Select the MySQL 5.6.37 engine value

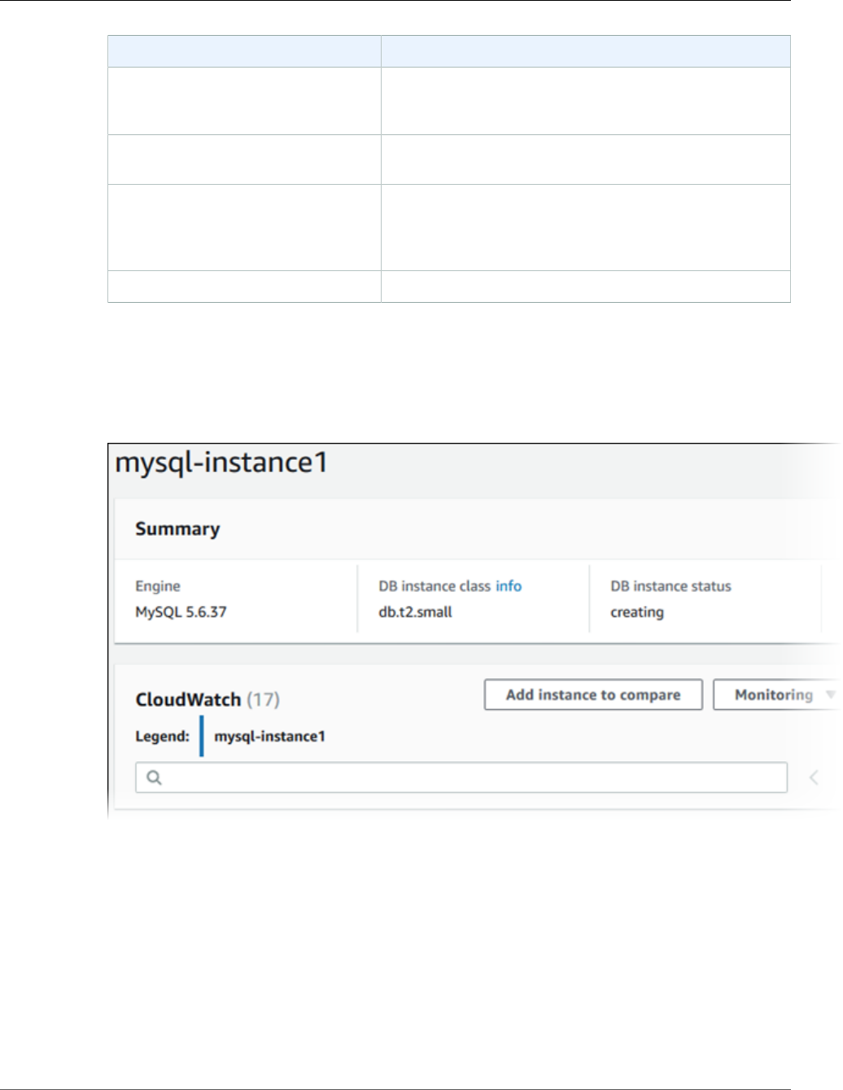click(x=181, y=612)
